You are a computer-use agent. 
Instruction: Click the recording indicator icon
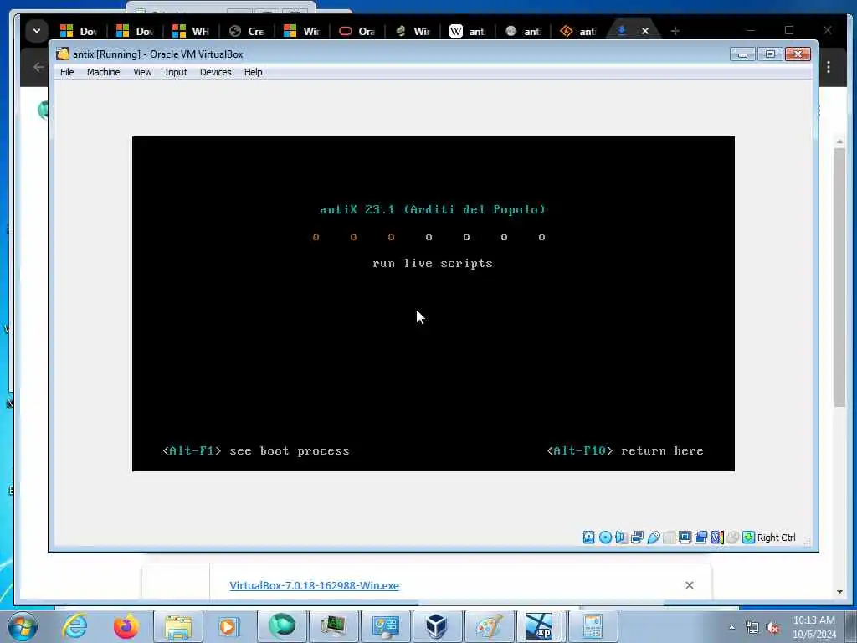click(700, 538)
